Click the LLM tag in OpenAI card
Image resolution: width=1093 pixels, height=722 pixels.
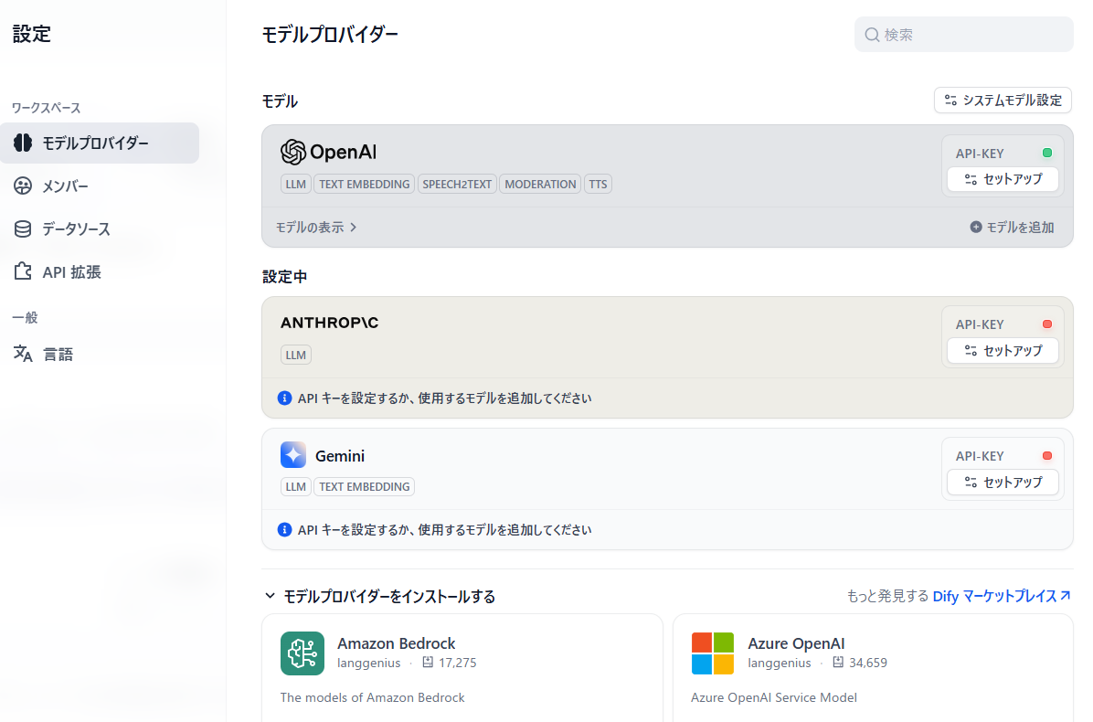[x=295, y=184]
